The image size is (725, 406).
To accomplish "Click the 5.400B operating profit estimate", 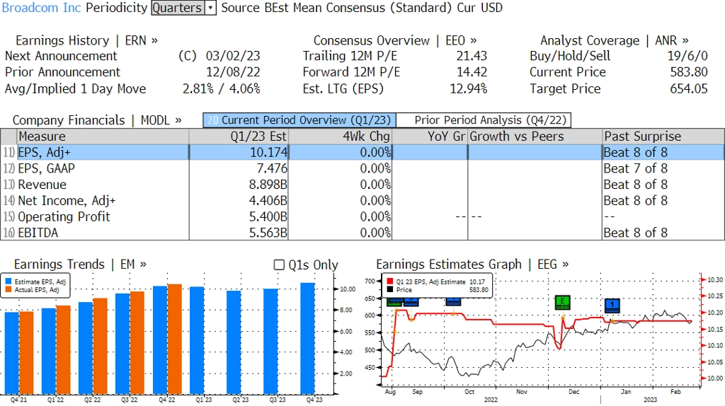I will (268, 216).
